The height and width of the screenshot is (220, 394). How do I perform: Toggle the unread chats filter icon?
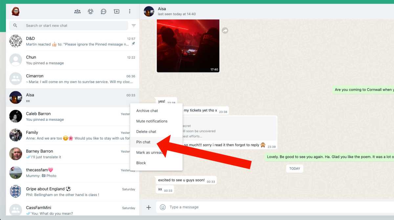point(134,26)
